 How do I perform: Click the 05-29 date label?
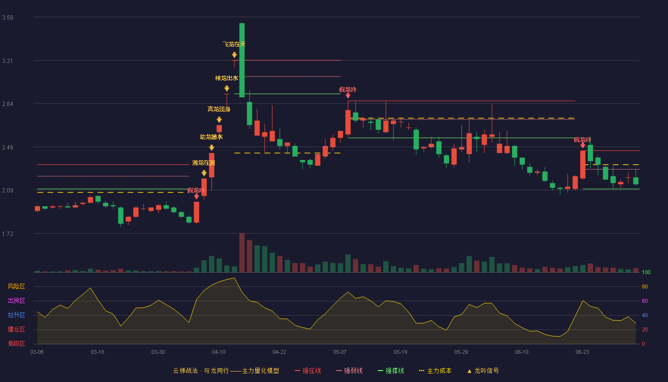(461, 352)
